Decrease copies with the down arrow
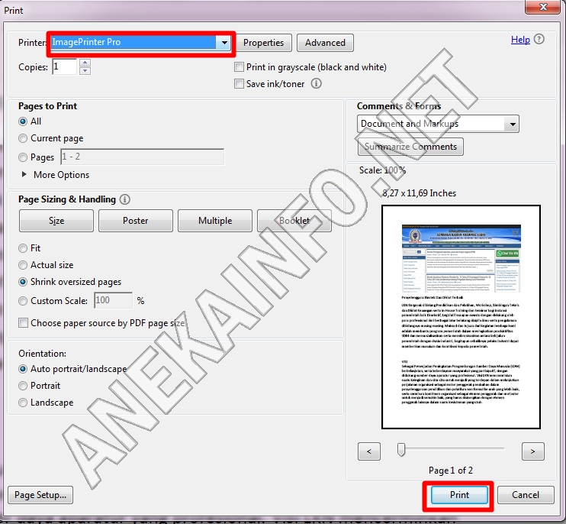Image resolution: width=566 pixels, height=524 pixels. (x=85, y=70)
